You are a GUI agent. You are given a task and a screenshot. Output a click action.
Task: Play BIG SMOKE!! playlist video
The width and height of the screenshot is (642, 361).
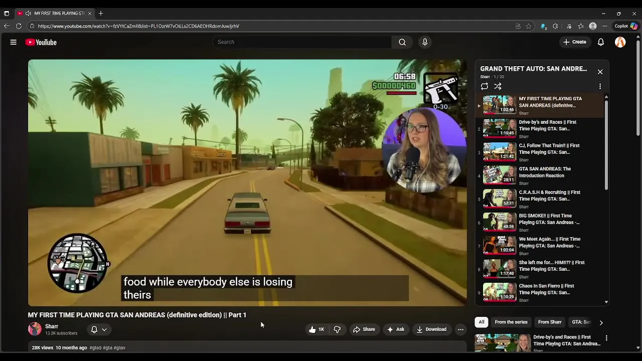pos(540,223)
